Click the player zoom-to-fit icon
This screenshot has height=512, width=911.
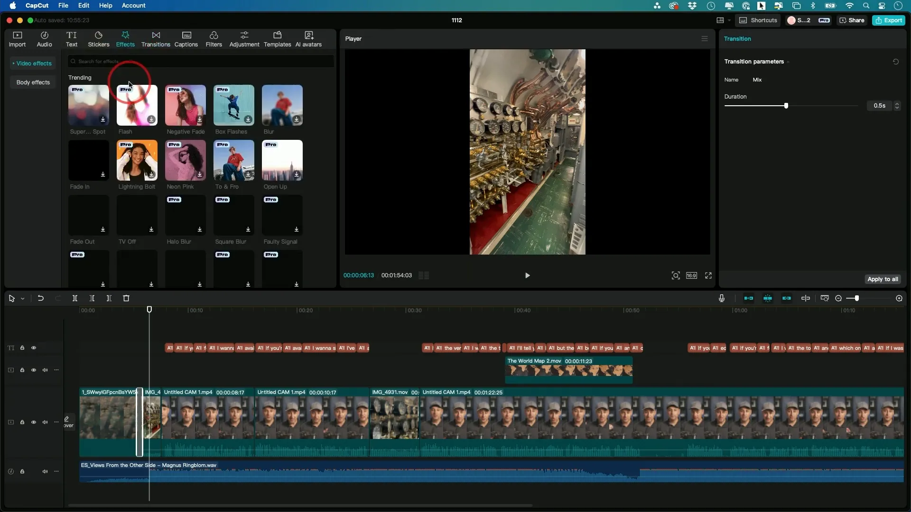tap(676, 275)
